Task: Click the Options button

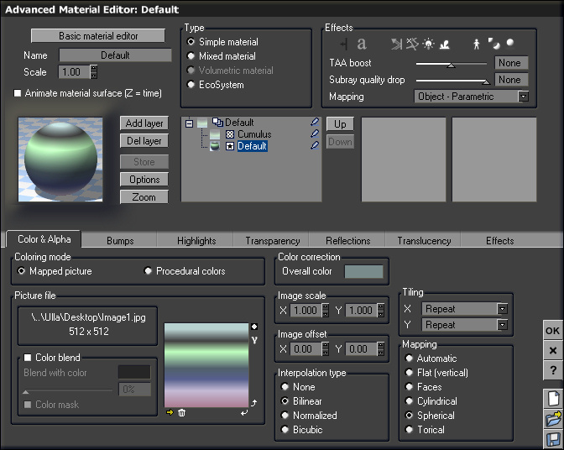Action: point(144,180)
